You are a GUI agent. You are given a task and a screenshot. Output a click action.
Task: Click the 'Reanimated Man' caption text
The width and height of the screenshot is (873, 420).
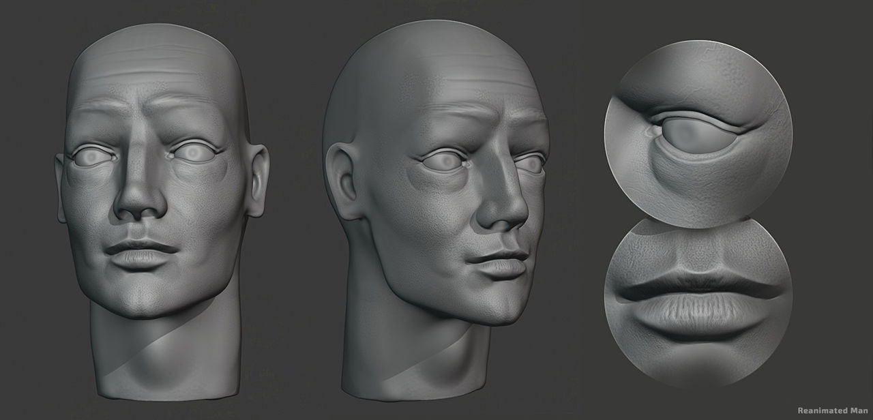pyautogui.click(x=833, y=410)
